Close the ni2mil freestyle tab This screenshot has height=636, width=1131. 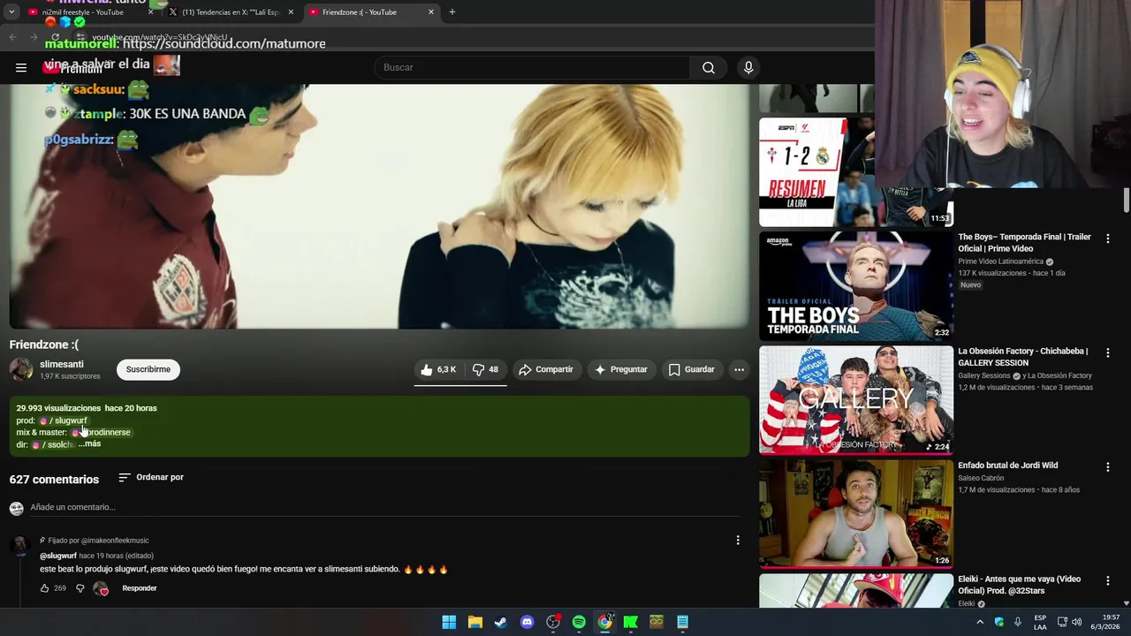point(150,12)
